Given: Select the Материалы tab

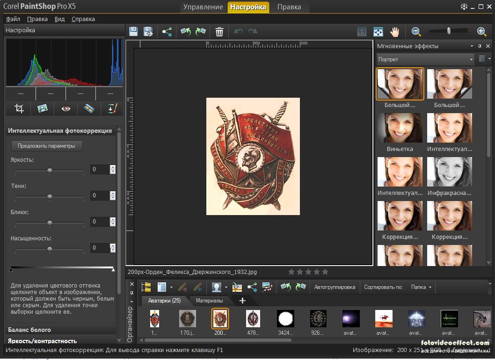Looking at the screenshot, I should click(209, 301).
